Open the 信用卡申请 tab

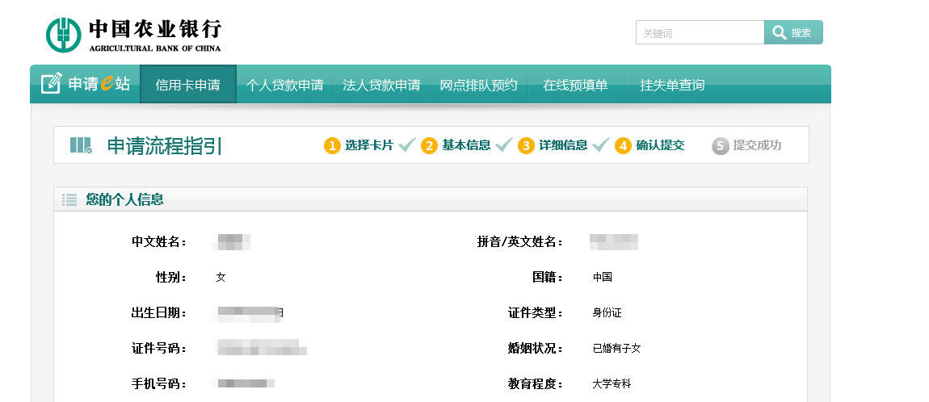coord(187,85)
